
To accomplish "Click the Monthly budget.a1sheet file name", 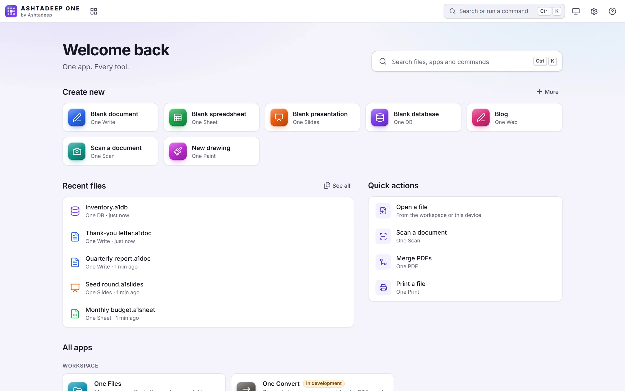I will 120,310.
